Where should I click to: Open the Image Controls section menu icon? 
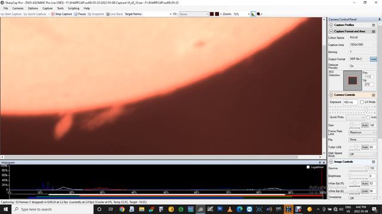(374, 162)
